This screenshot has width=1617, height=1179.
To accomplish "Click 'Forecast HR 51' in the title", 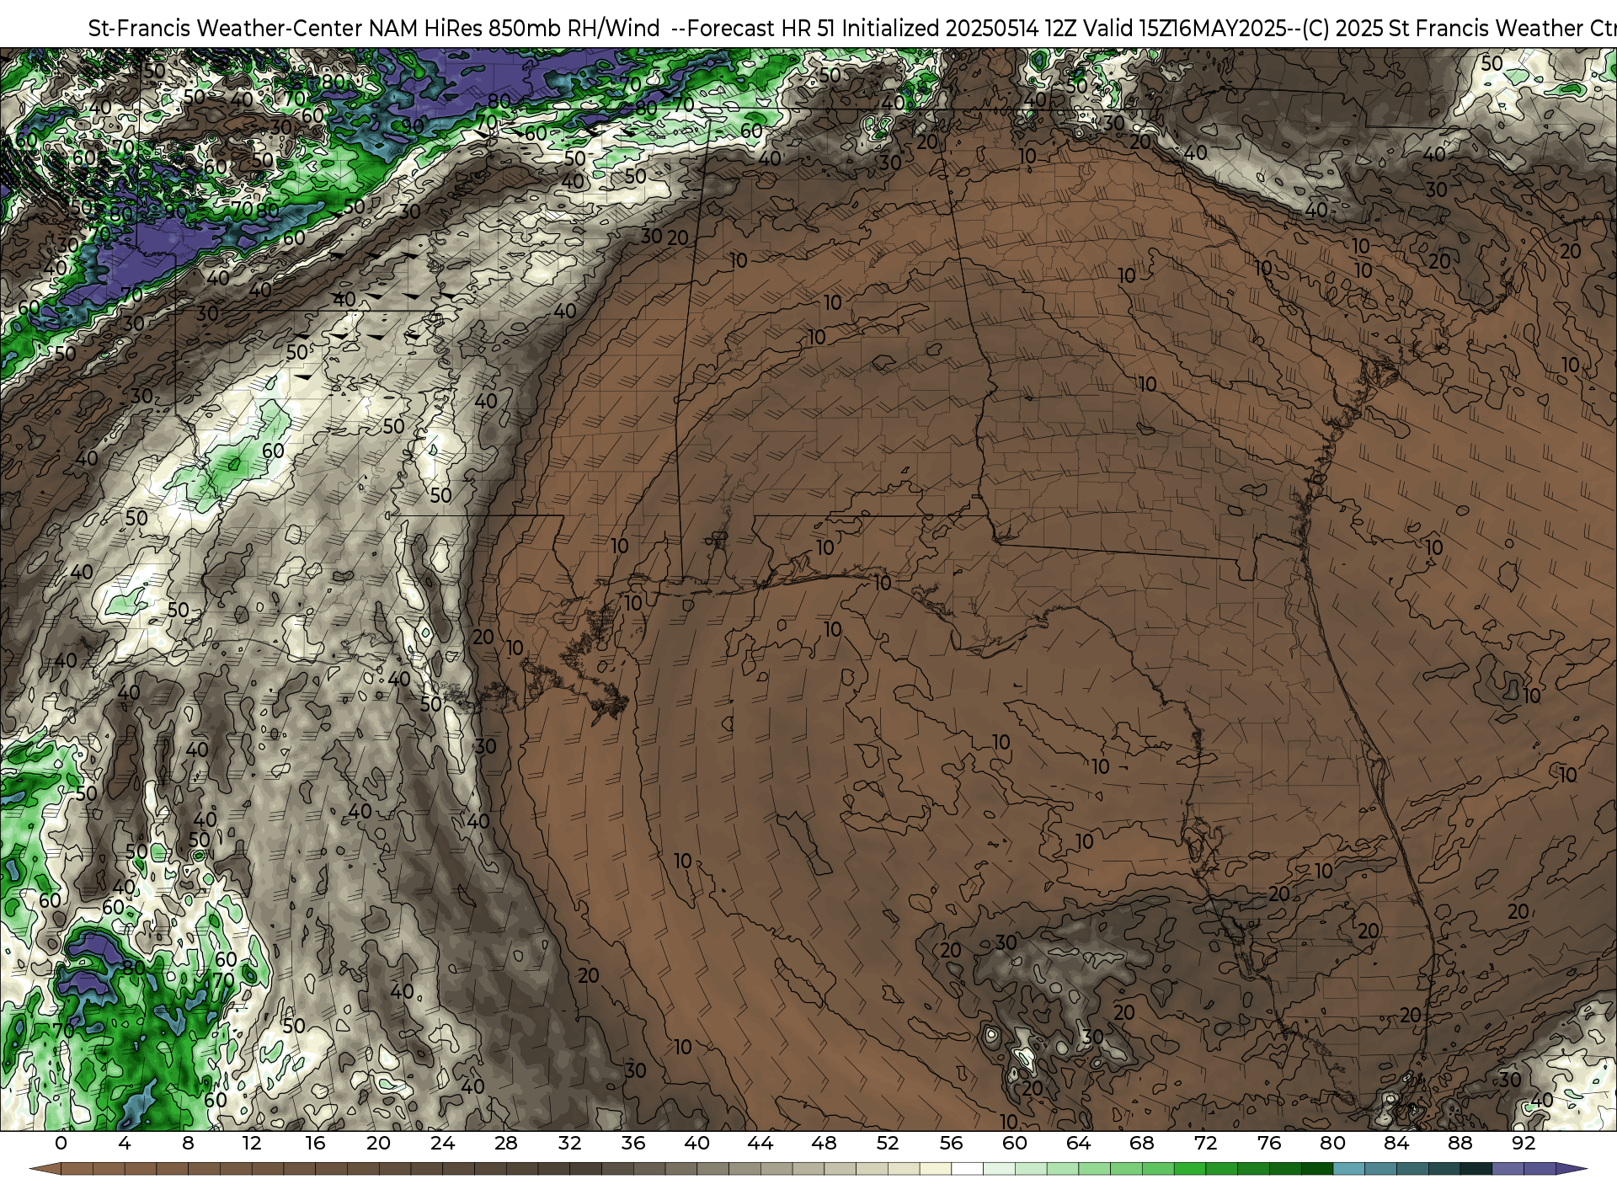I will (x=761, y=29).
